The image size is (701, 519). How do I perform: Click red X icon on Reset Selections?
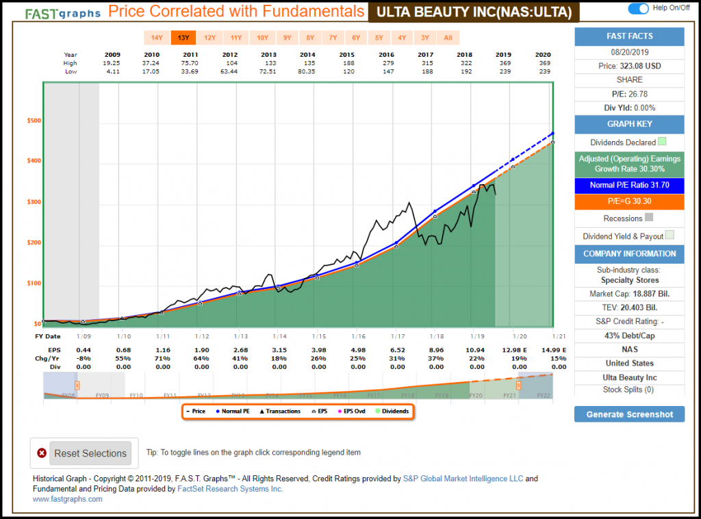coord(42,453)
